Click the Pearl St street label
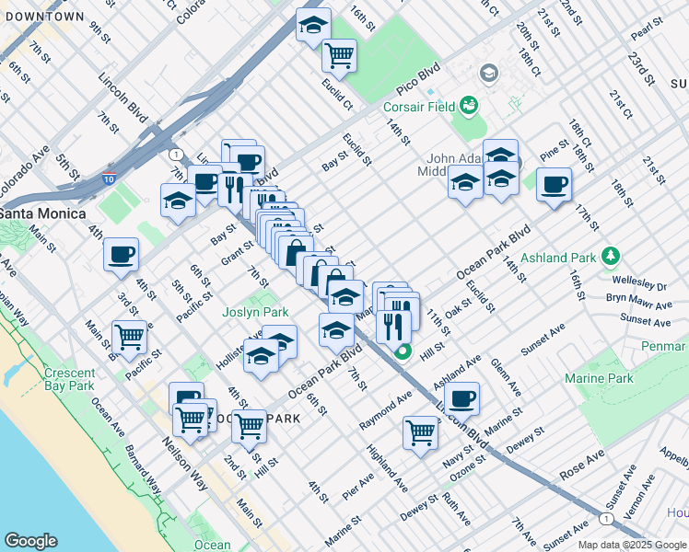Image resolution: width=689 pixels, height=552 pixels. point(647,29)
